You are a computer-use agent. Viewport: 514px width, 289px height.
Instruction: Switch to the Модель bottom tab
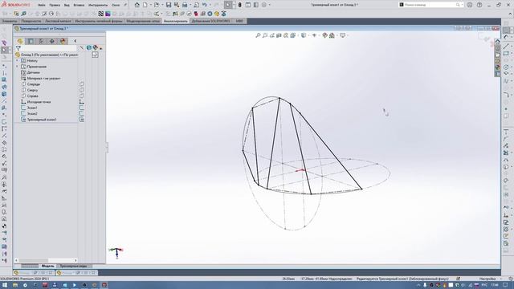click(x=48, y=266)
